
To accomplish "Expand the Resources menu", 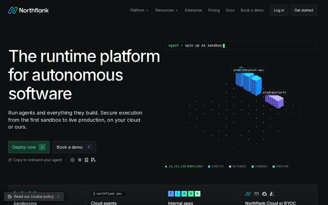I will tap(167, 10).
